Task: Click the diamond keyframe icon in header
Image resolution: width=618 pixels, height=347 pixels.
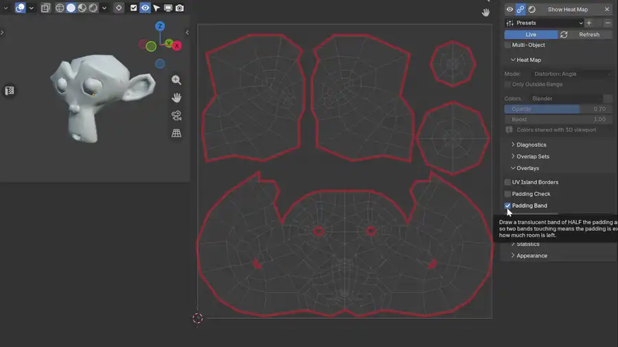Action: coord(119,8)
